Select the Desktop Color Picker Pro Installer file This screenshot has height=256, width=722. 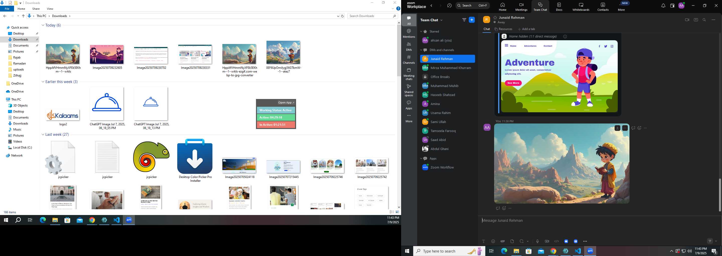(x=195, y=160)
